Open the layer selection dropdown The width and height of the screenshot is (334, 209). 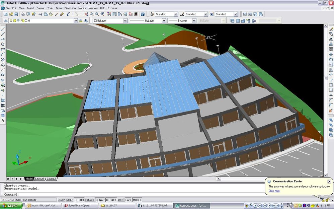75,20
